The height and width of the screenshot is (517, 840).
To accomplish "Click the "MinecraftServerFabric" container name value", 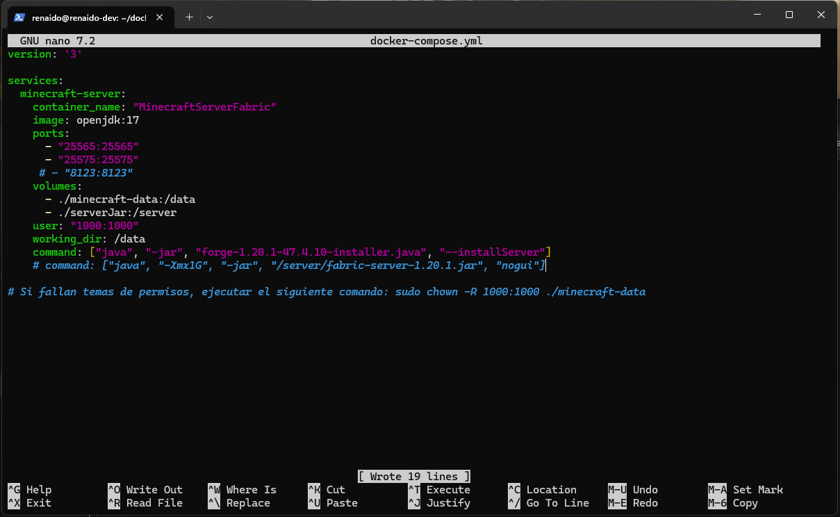I will tap(205, 107).
